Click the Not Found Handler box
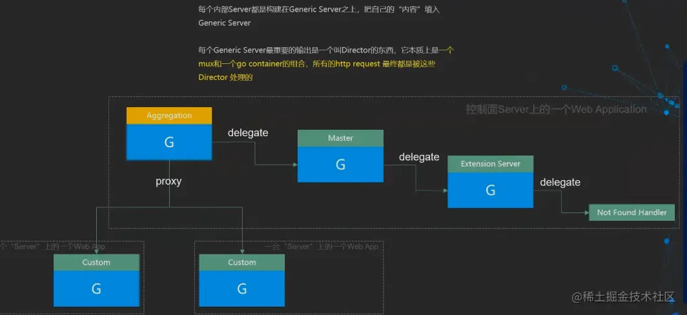The image size is (687, 315). coord(631,212)
